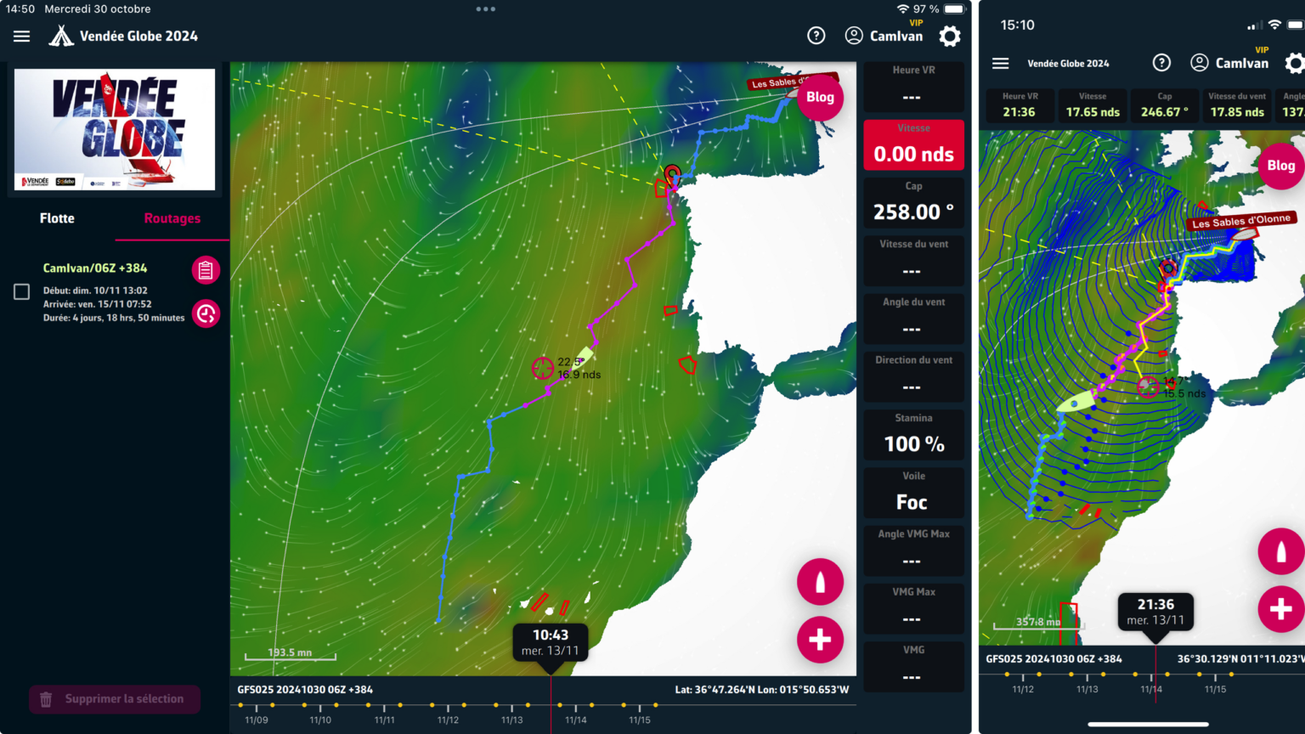Image resolution: width=1305 pixels, height=734 pixels.
Task: Tick the checkbox next to CamIvan/06Z +384
Action: (x=20, y=291)
